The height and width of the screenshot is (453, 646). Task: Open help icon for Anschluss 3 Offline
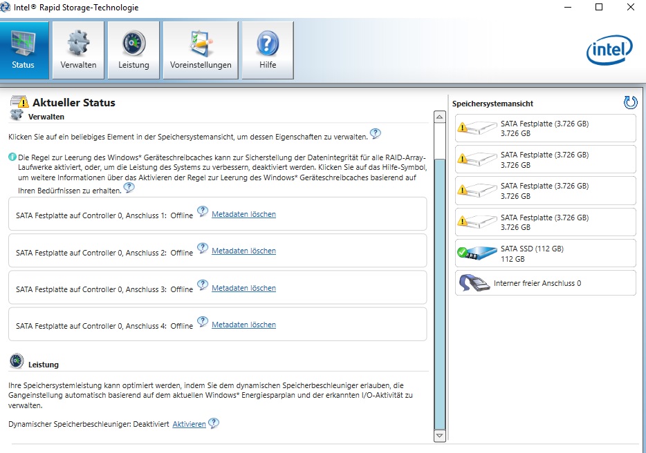coord(202,285)
